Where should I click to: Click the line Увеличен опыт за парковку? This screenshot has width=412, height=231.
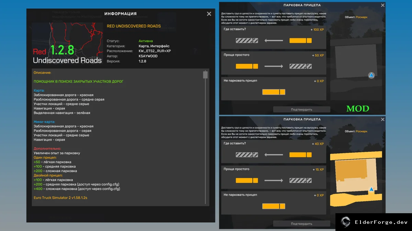[57, 153]
